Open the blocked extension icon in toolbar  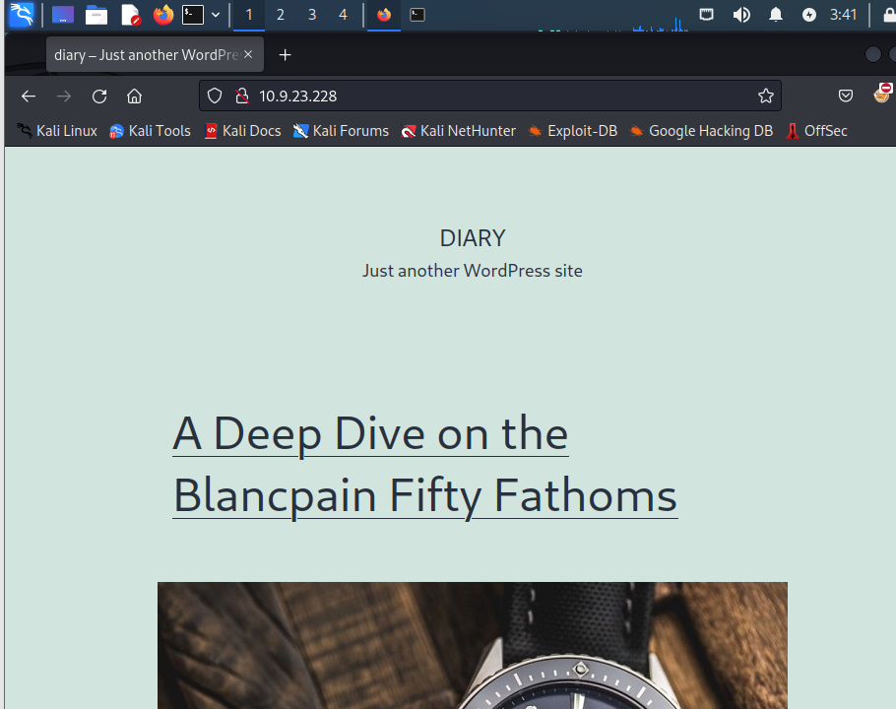pyautogui.click(x=883, y=94)
